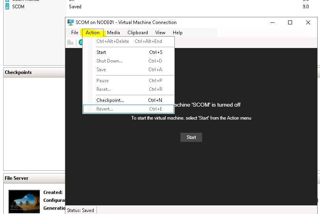
Task: Click the green power toolbar icon
Action: [x=81, y=42]
